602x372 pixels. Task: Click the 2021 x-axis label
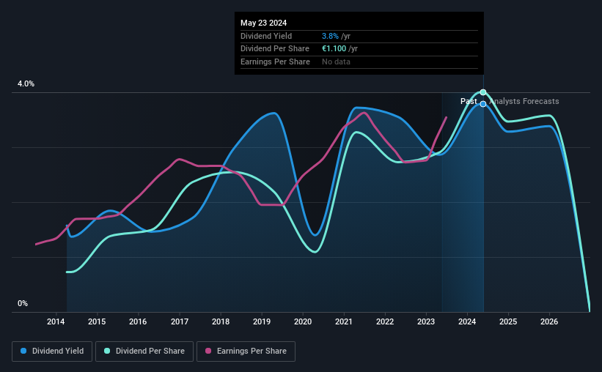coord(344,321)
